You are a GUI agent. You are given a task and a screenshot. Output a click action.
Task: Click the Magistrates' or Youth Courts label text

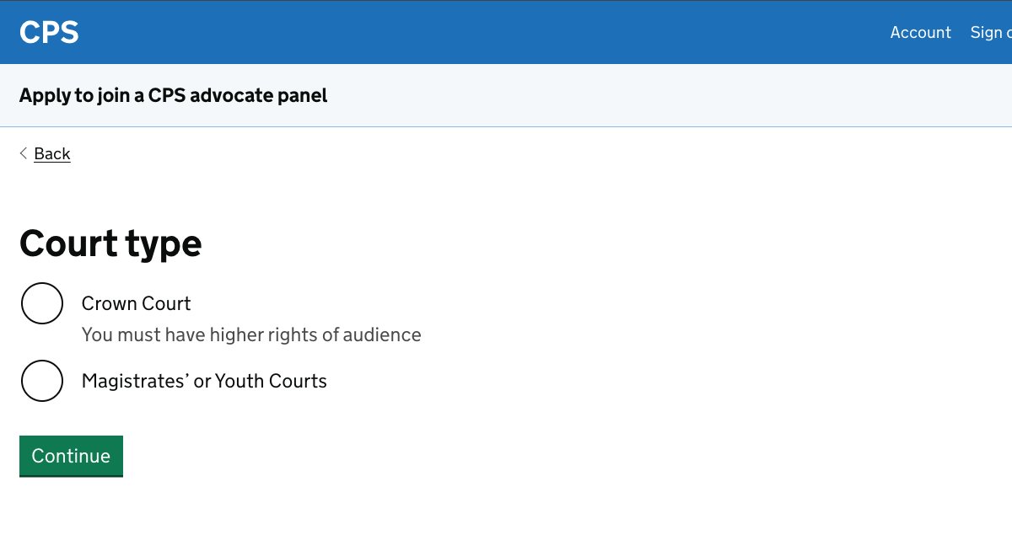[203, 381]
